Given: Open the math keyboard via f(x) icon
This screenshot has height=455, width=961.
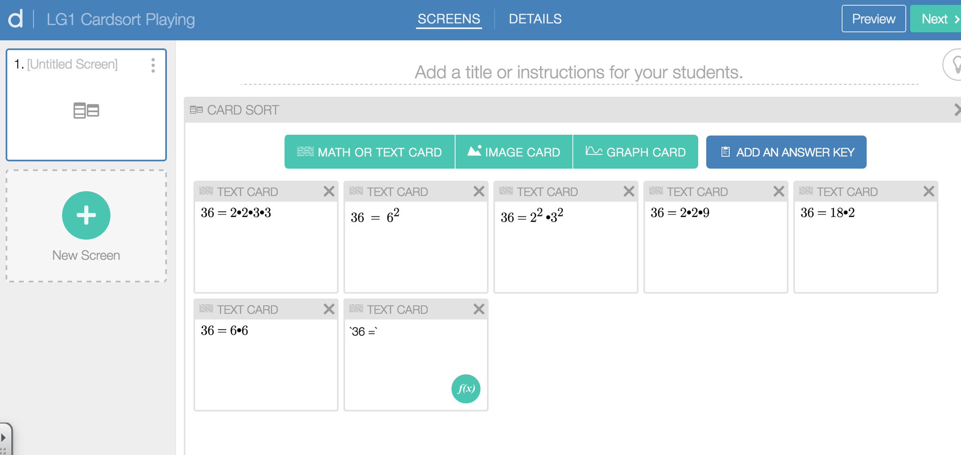Looking at the screenshot, I should tap(465, 388).
